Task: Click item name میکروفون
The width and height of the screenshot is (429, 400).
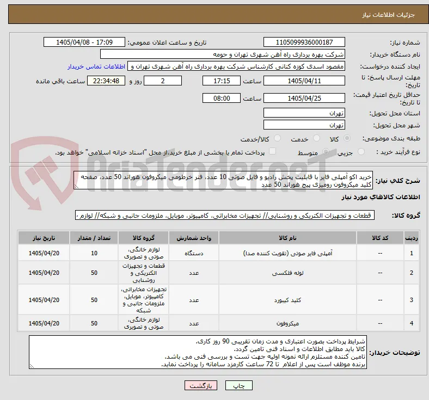Action: click(x=287, y=323)
